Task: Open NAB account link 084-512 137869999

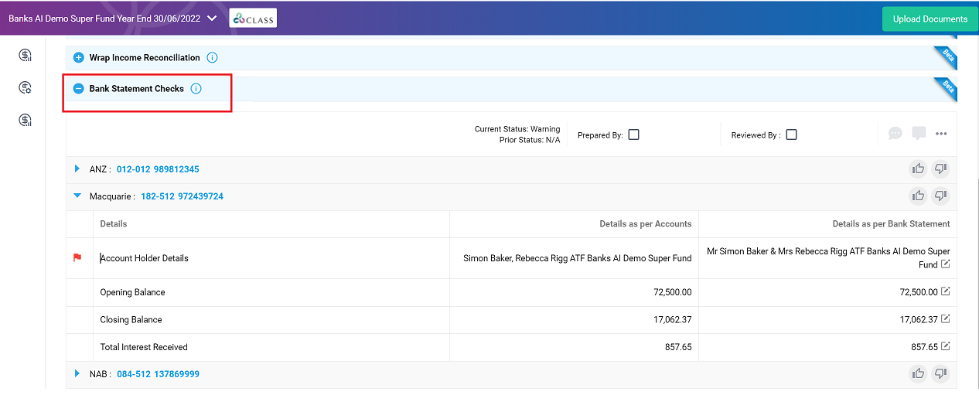Action: click(x=158, y=374)
